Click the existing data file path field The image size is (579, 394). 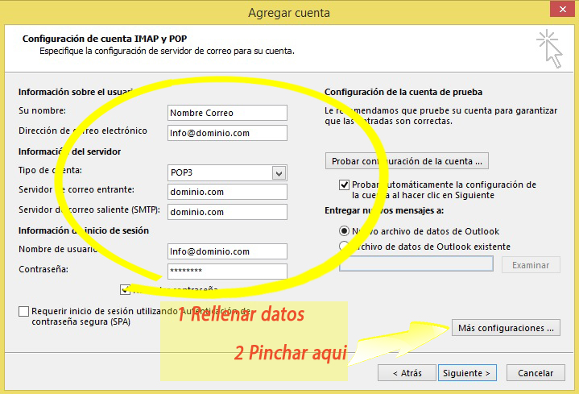click(x=416, y=264)
